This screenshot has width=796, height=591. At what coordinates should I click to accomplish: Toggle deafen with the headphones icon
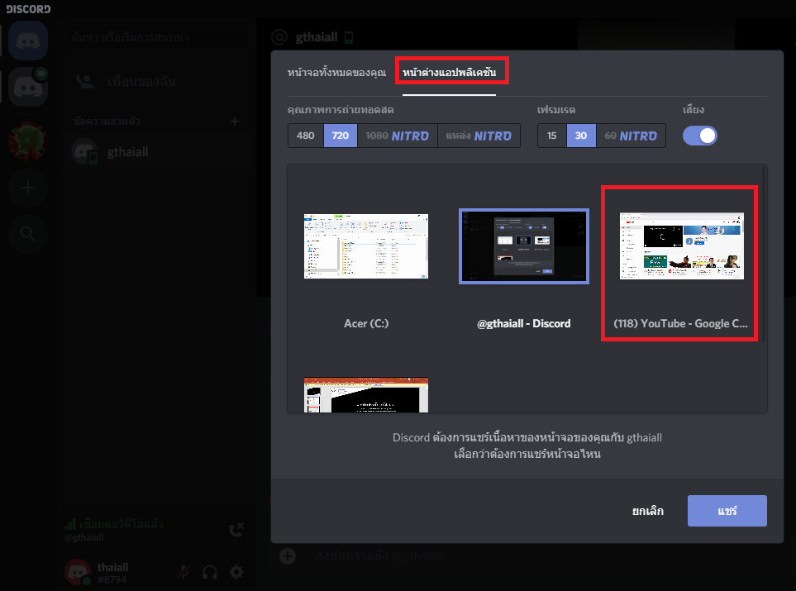210,572
